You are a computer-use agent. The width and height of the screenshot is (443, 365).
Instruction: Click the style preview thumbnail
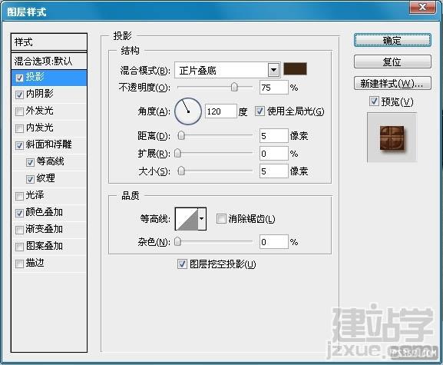[x=392, y=138]
